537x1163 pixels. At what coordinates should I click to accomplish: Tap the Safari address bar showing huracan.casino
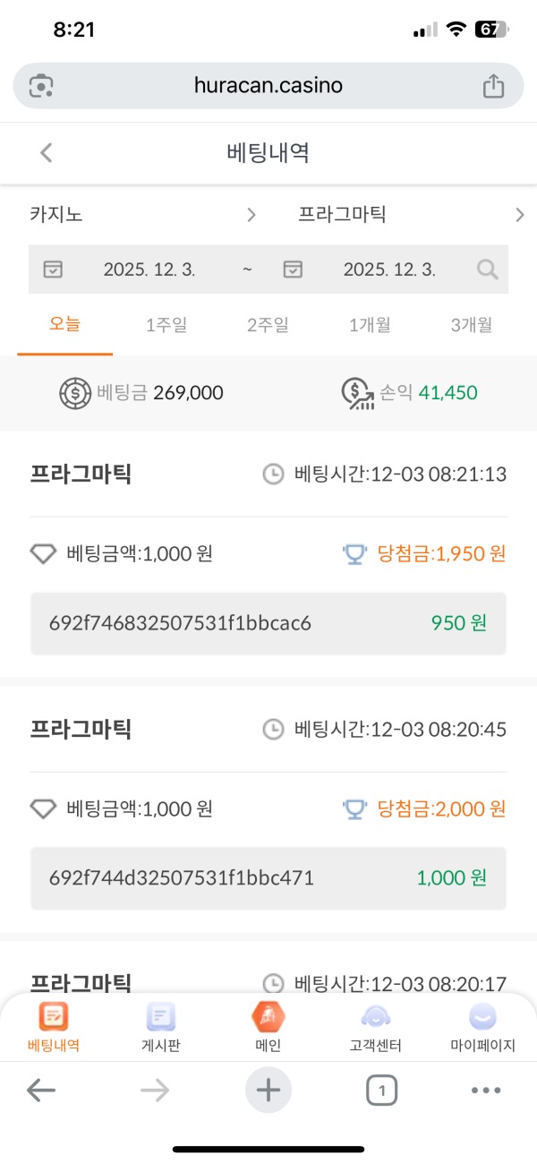click(268, 85)
